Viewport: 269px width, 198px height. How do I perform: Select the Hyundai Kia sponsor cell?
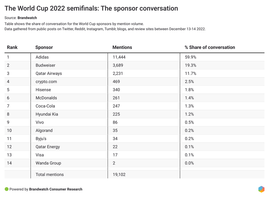(x=47, y=114)
